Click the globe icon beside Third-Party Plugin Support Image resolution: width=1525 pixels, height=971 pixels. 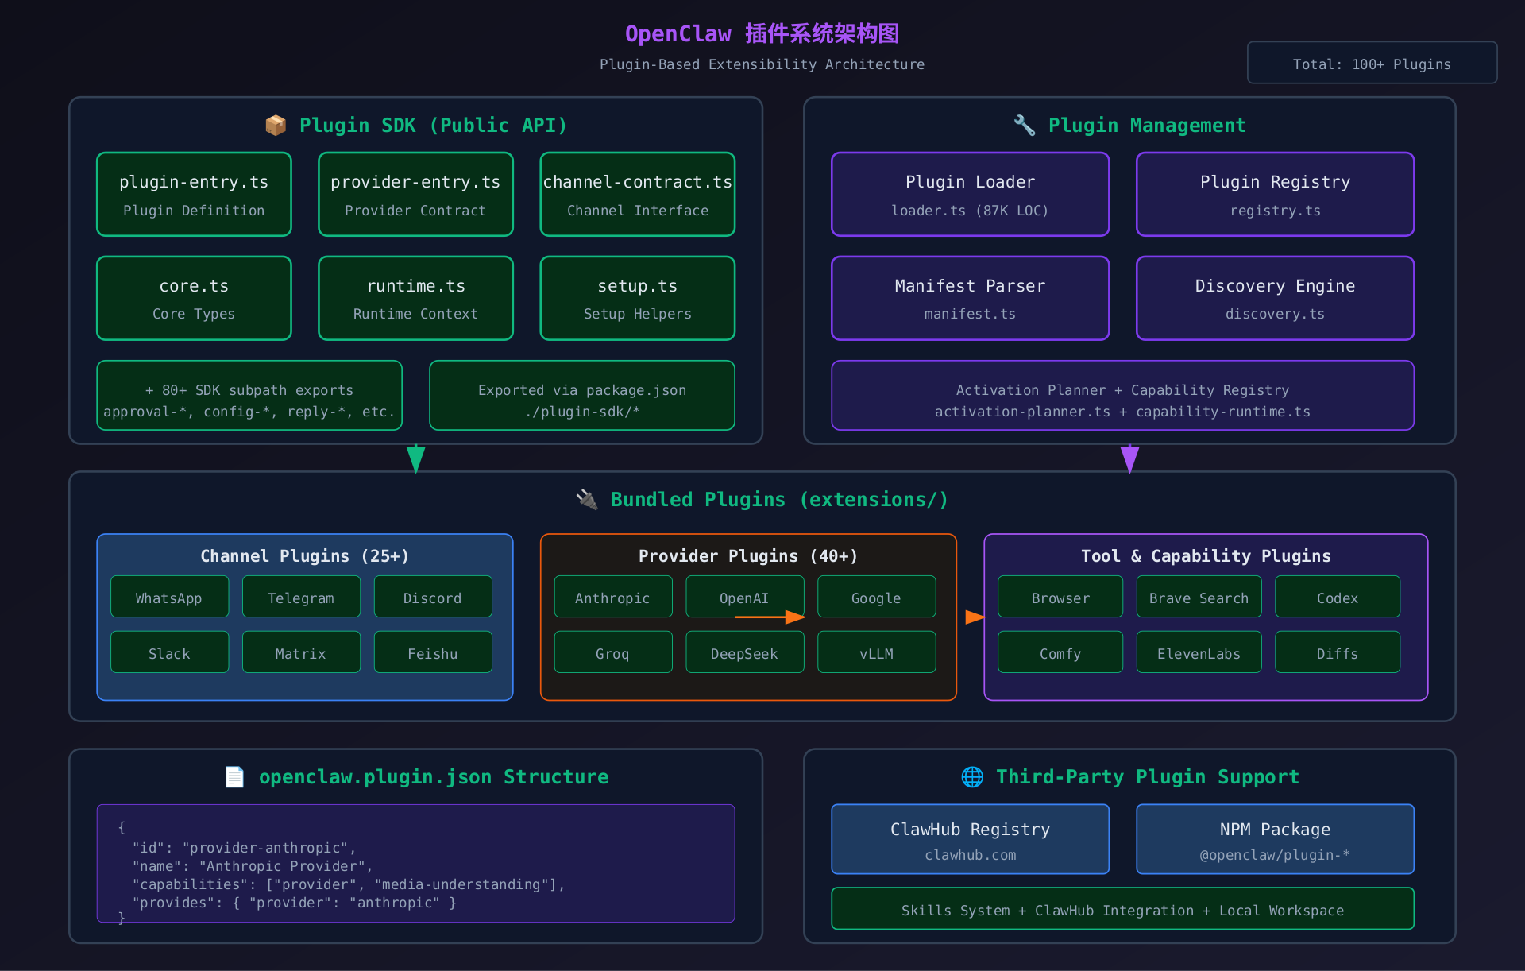point(972,777)
